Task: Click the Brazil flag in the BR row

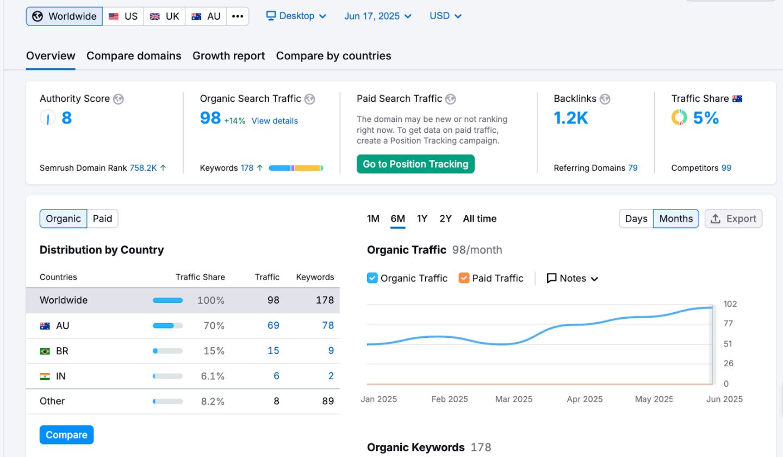Action: [45, 351]
